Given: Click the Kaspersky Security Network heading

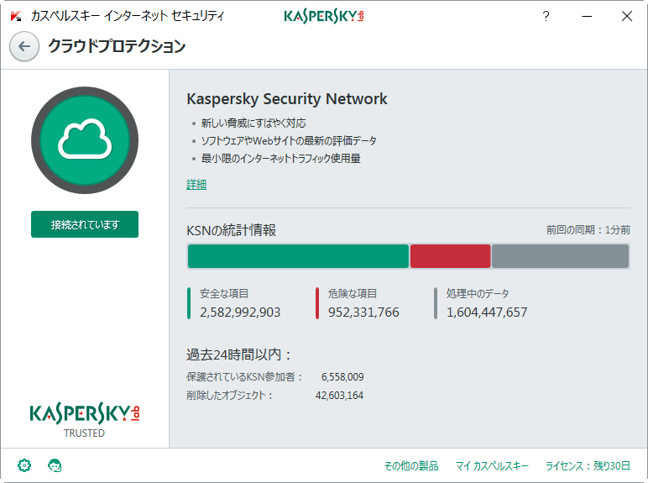Looking at the screenshot, I should pyautogui.click(x=286, y=98).
